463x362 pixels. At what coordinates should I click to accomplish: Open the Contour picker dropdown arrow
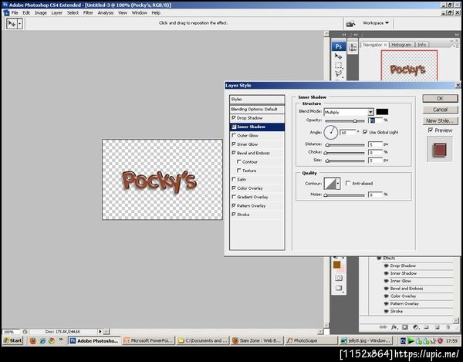pyautogui.click(x=338, y=184)
